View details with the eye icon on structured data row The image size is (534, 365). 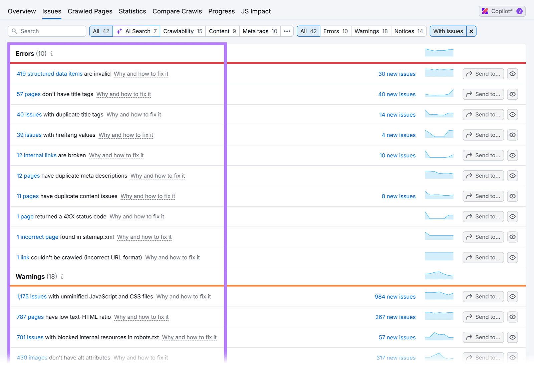(x=512, y=74)
